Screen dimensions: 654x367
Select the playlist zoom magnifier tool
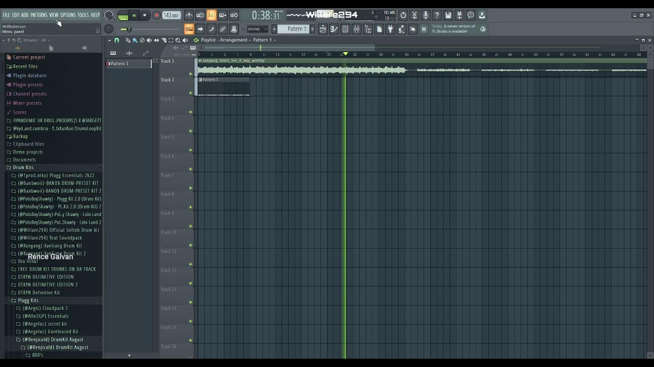coord(178,40)
